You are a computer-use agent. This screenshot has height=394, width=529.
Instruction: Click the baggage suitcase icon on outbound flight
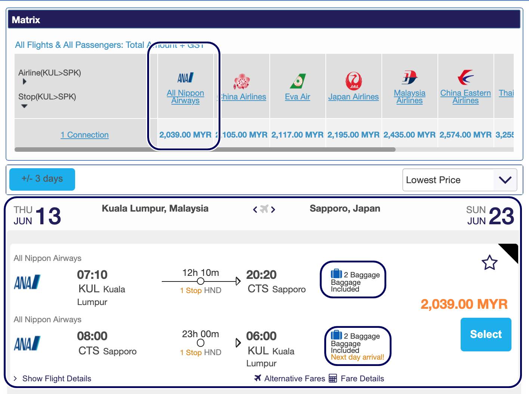(336, 274)
